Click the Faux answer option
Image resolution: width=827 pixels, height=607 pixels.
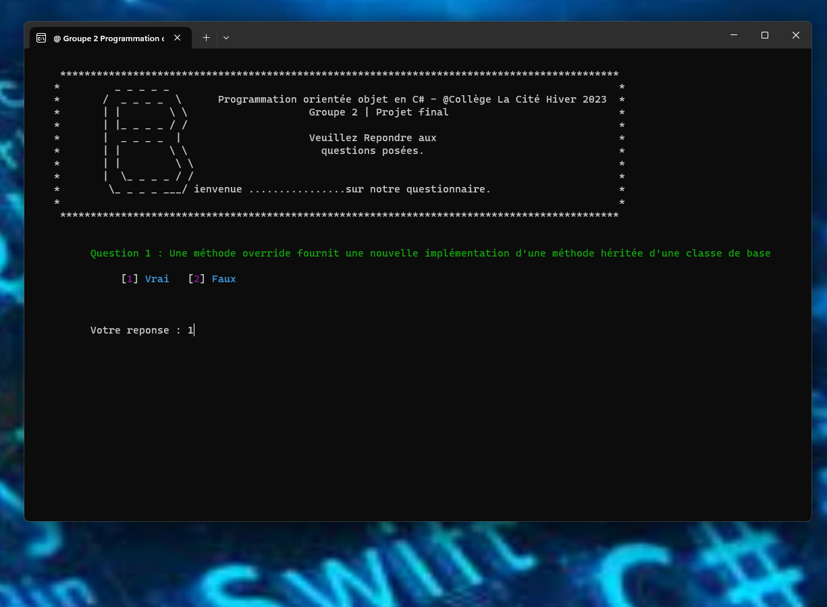223,279
